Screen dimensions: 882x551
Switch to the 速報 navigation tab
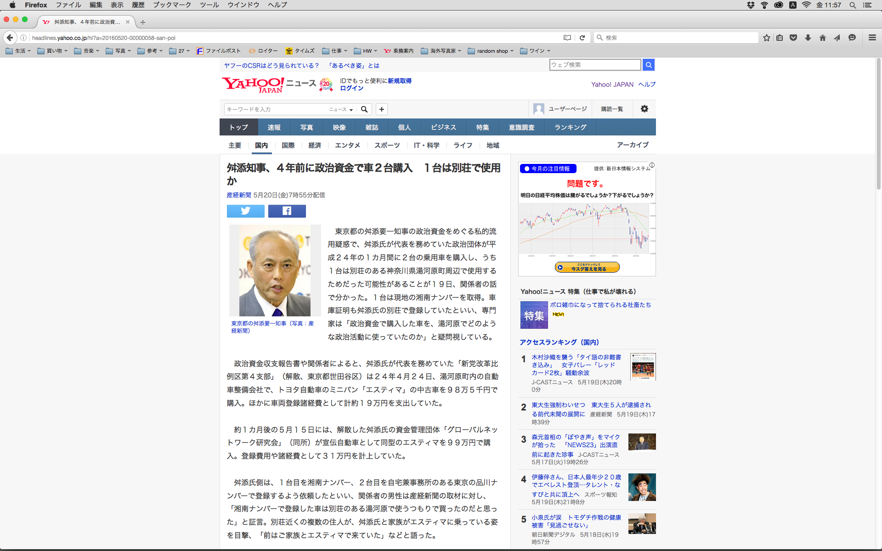pyautogui.click(x=274, y=127)
